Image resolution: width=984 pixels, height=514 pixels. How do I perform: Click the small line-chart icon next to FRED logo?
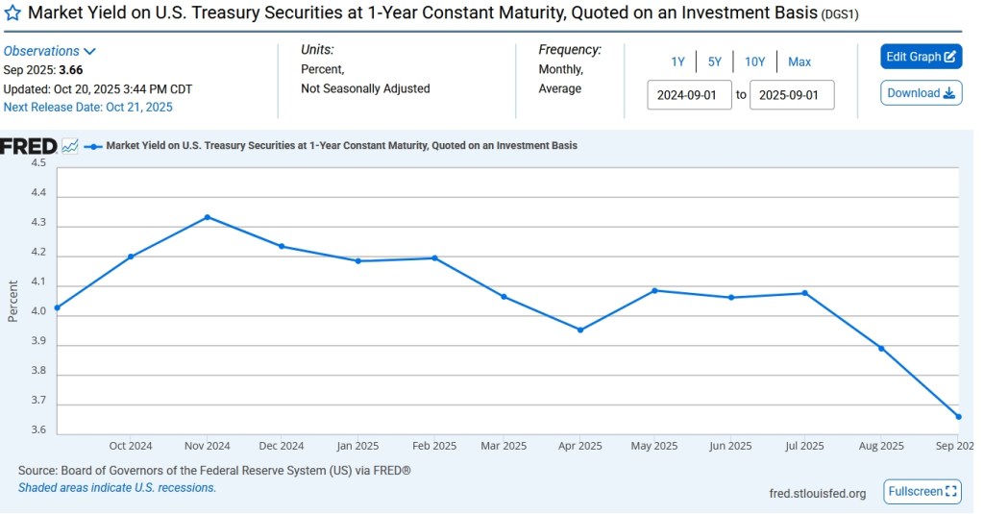[x=70, y=146]
